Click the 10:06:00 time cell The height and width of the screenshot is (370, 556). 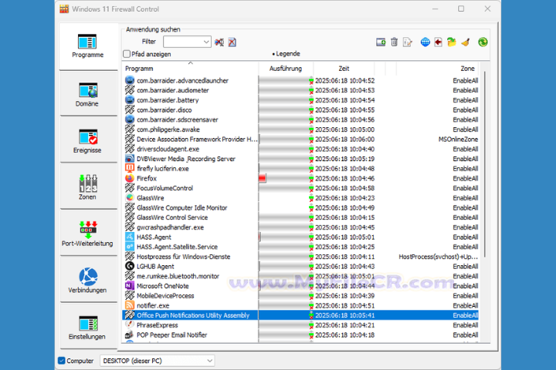pos(344,140)
